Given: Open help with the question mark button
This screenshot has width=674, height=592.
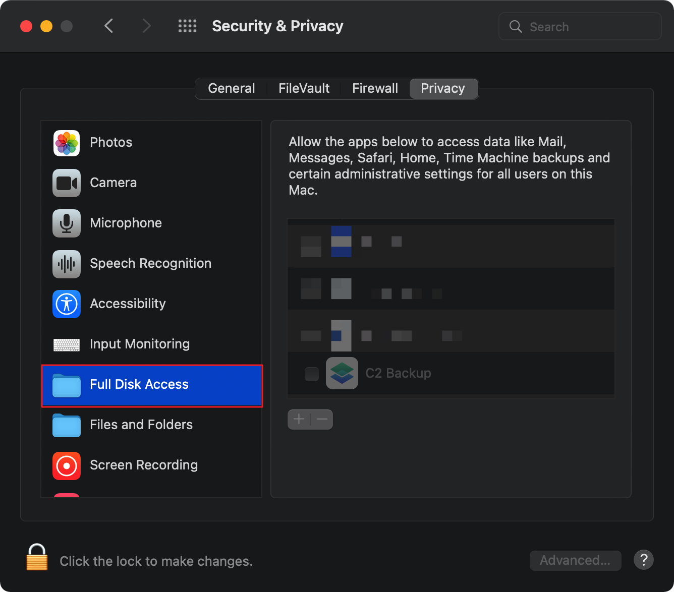Looking at the screenshot, I should pyautogui.click(x=643, y=560).
